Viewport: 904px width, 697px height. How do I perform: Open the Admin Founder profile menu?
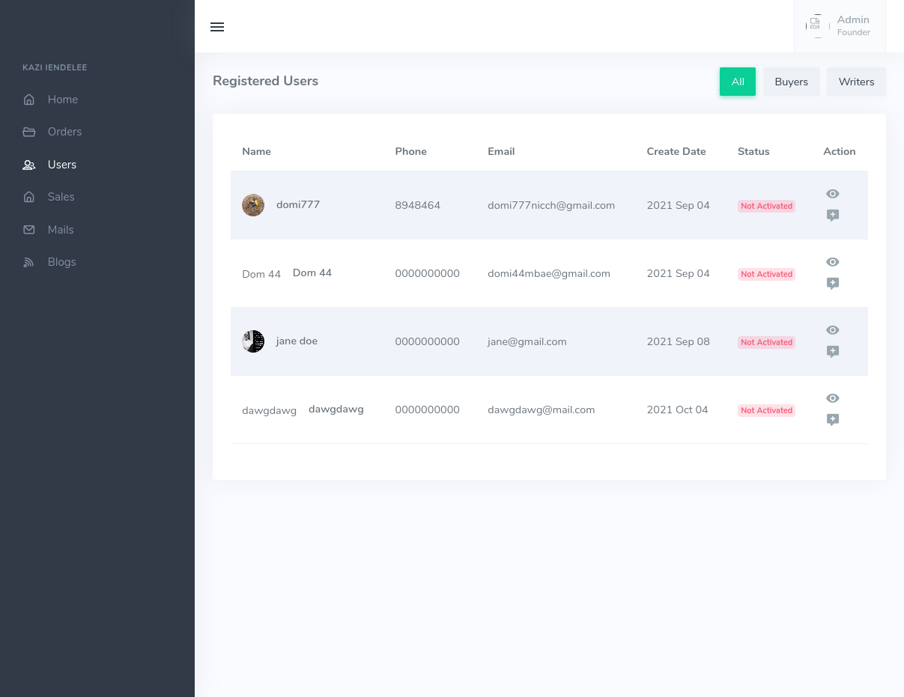(840, 26)
